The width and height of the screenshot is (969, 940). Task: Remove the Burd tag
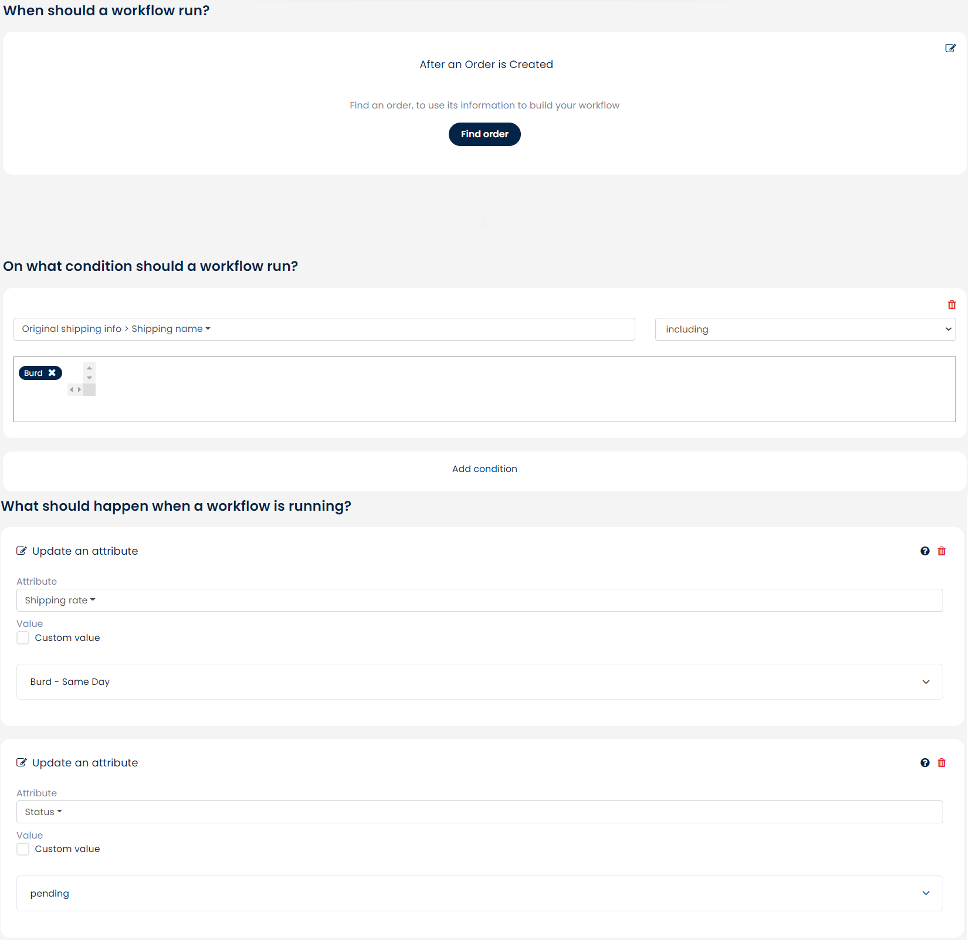tap(52, 373)
